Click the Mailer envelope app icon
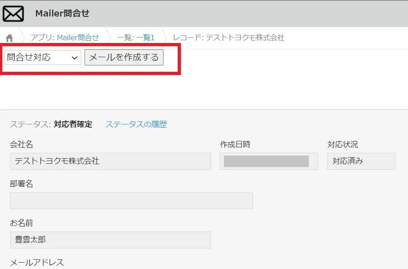 13,14
